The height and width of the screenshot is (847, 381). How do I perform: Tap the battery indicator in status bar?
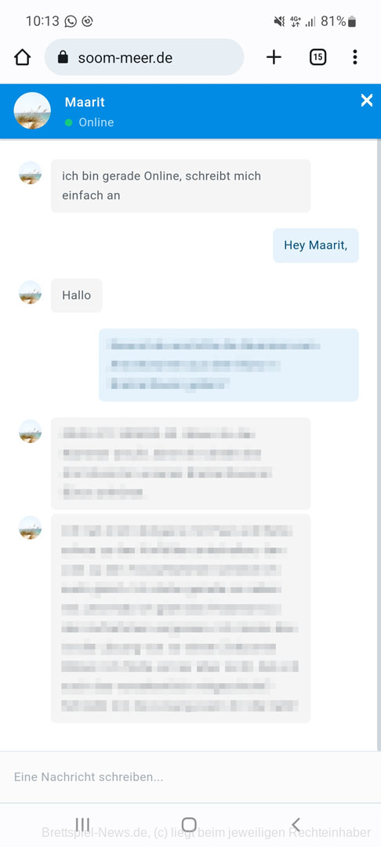[x=353, y=22]
